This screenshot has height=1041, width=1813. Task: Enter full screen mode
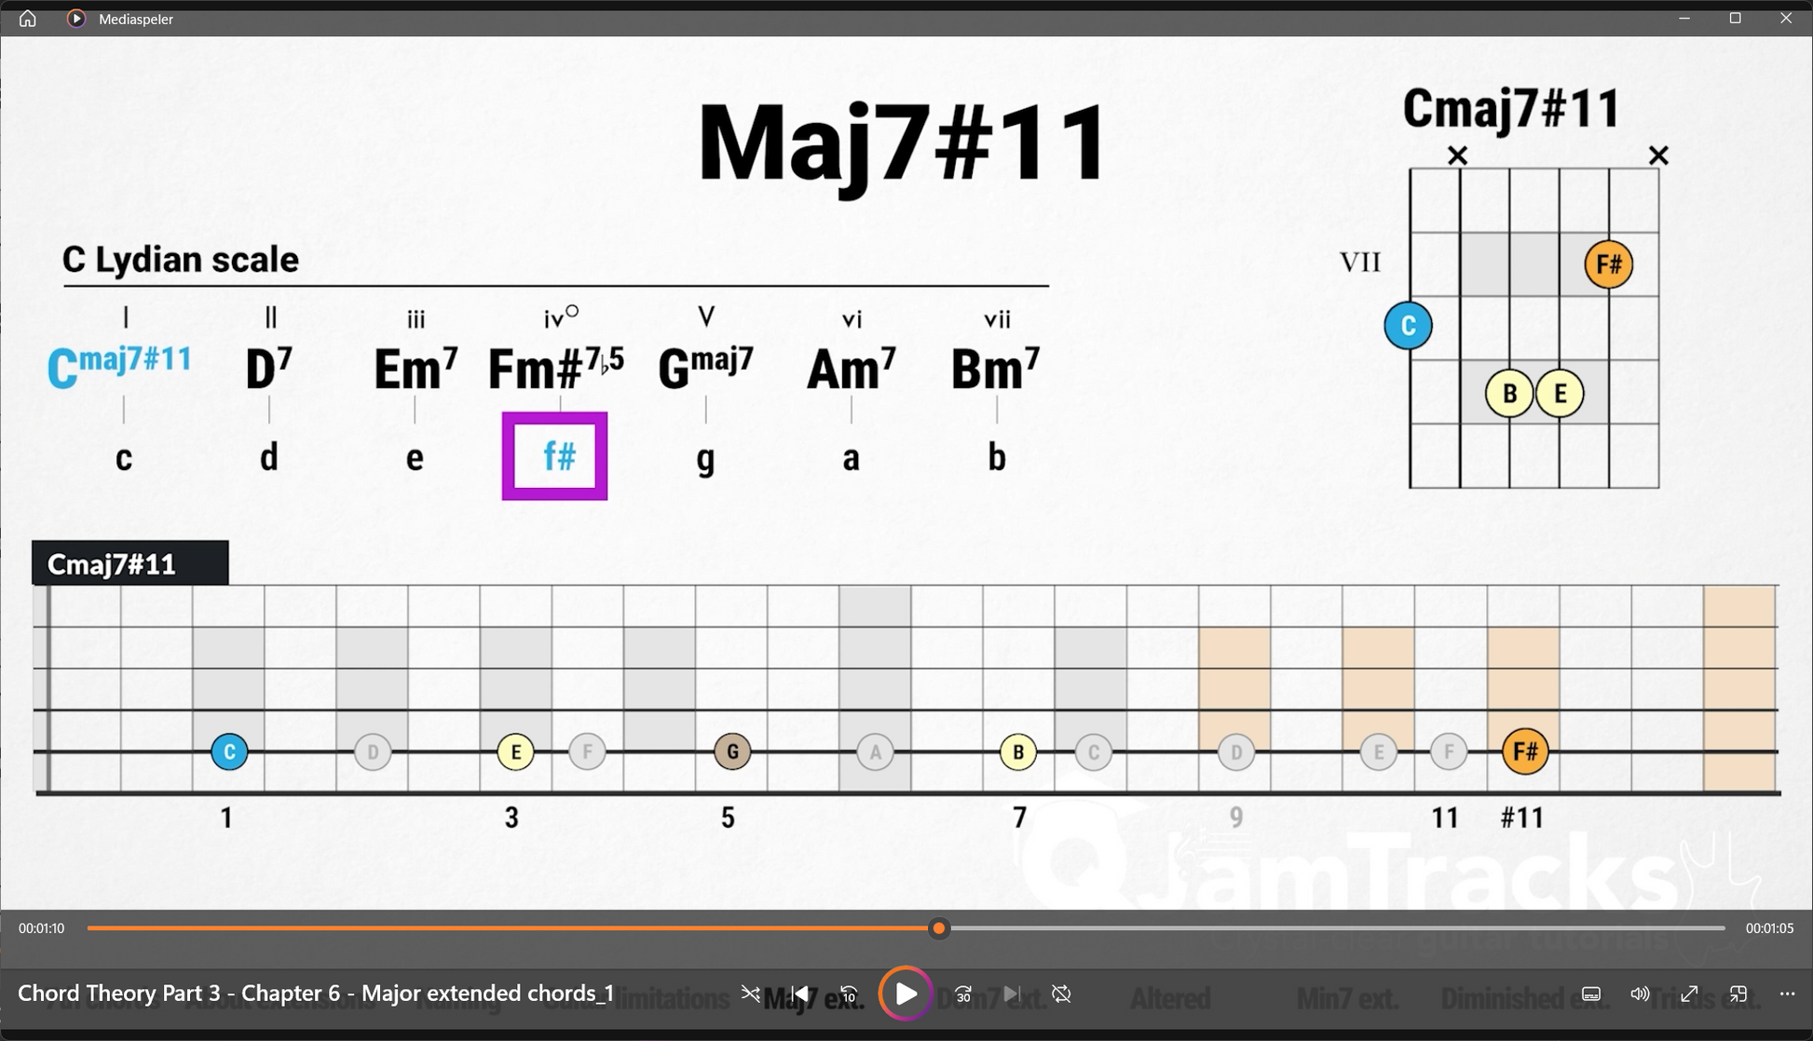(1689, 994)
